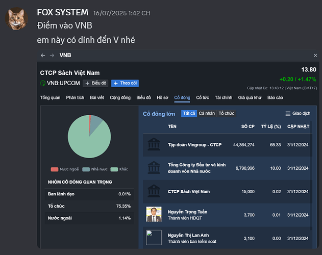This screenshot has width=322, height=255.
Task: Click the Thành viên HĐQT role text
Action: click(185, 218)
